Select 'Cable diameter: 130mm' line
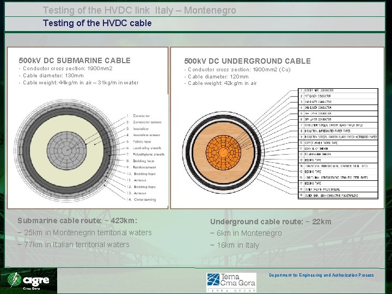The image size is (392, 294). coord(51,76)
